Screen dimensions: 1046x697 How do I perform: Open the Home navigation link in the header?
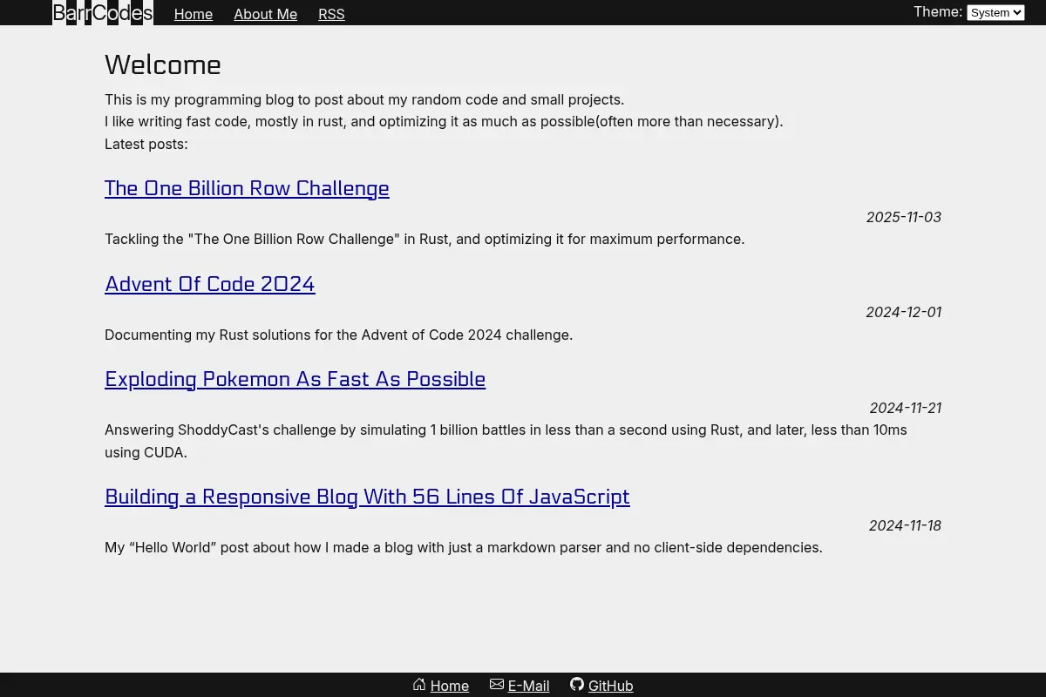(194, 14)
